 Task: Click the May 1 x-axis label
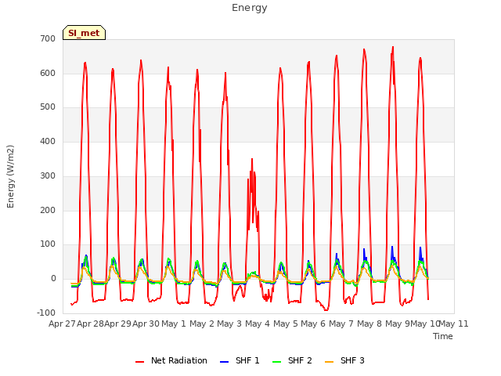174,324
